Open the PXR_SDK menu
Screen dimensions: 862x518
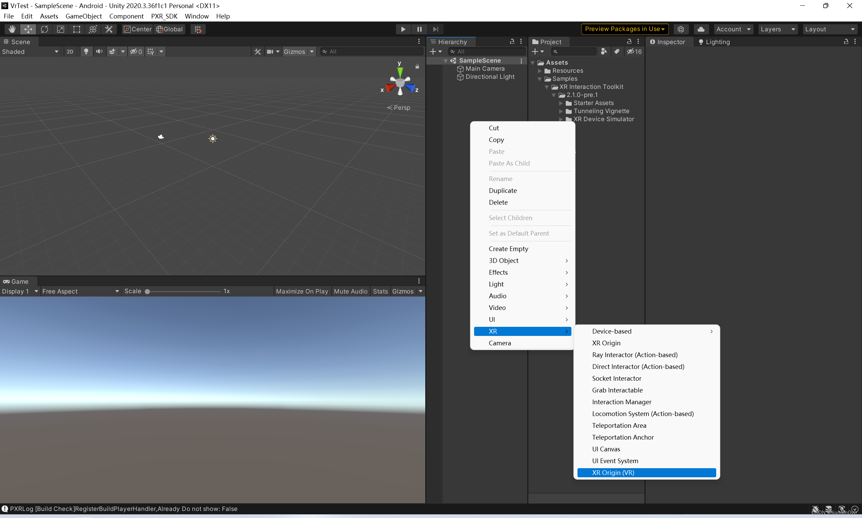tap(164, 16)
